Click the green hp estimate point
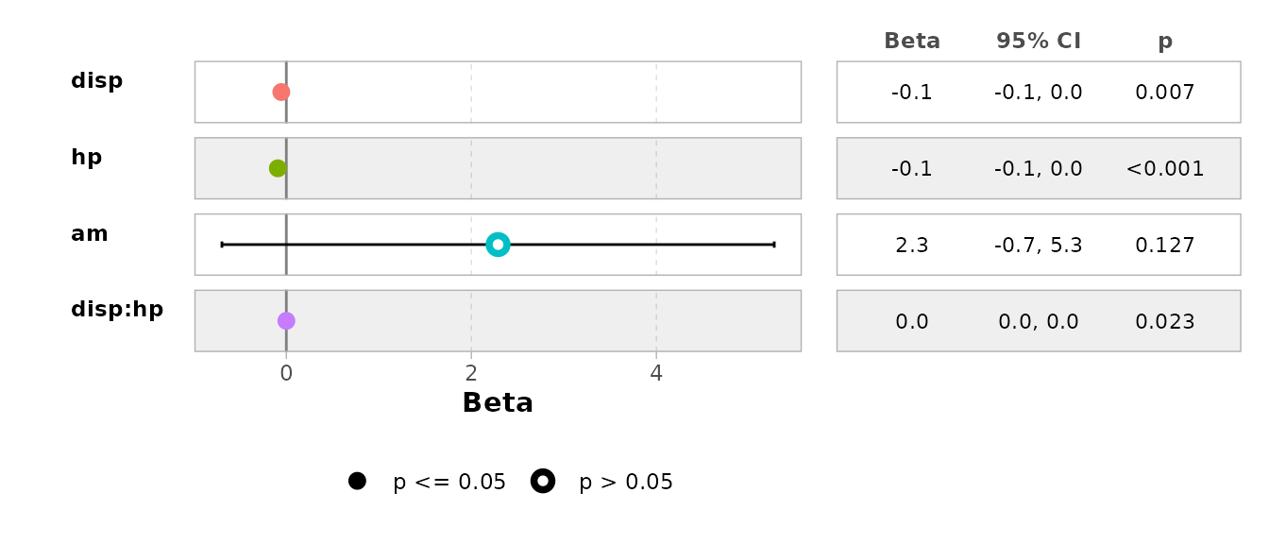Image resolution: width=1269 pixels, height=544 pixels. point(278,168)
